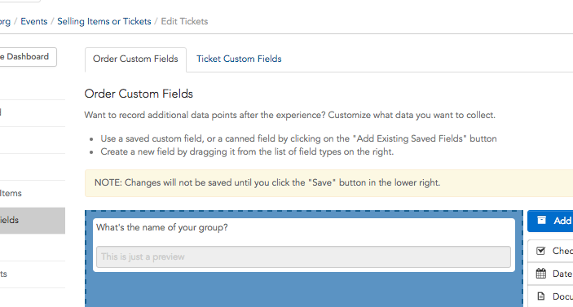Pick the Date field type label

click(562, 274)
